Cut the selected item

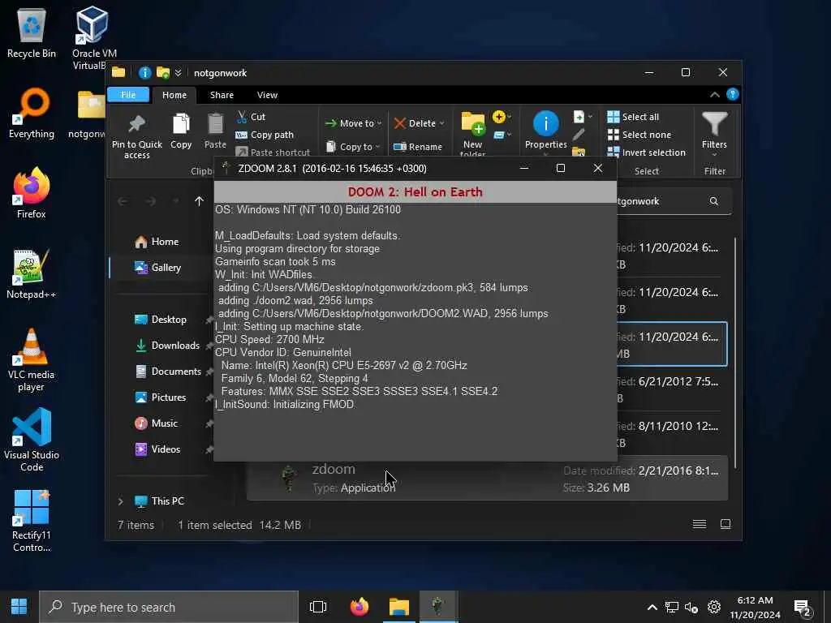click(x=252, y=117)
